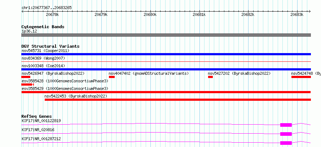Click the ruler's right arrowhead
This screenshot has height=147, width=321.
pos(310,11)
